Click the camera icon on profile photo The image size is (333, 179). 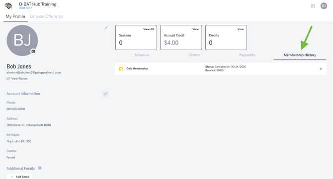(33, 51)
